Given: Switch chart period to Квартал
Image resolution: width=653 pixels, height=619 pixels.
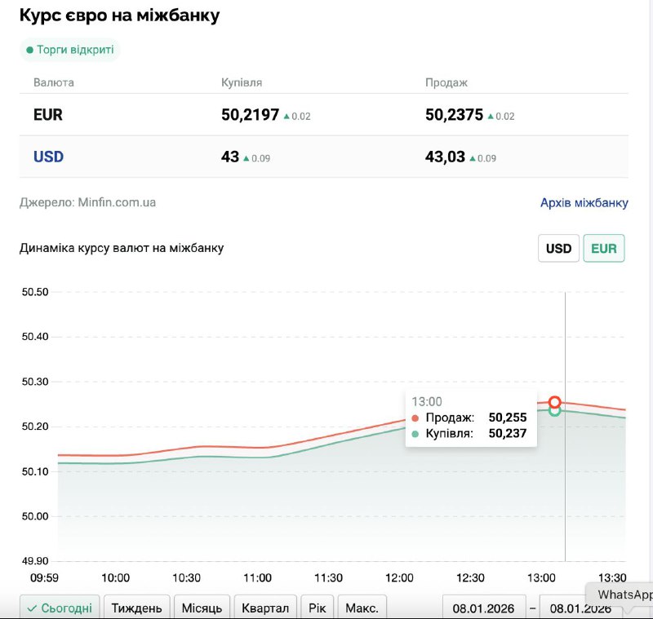Looking at the screenshot, I should (x=265, y=608).
